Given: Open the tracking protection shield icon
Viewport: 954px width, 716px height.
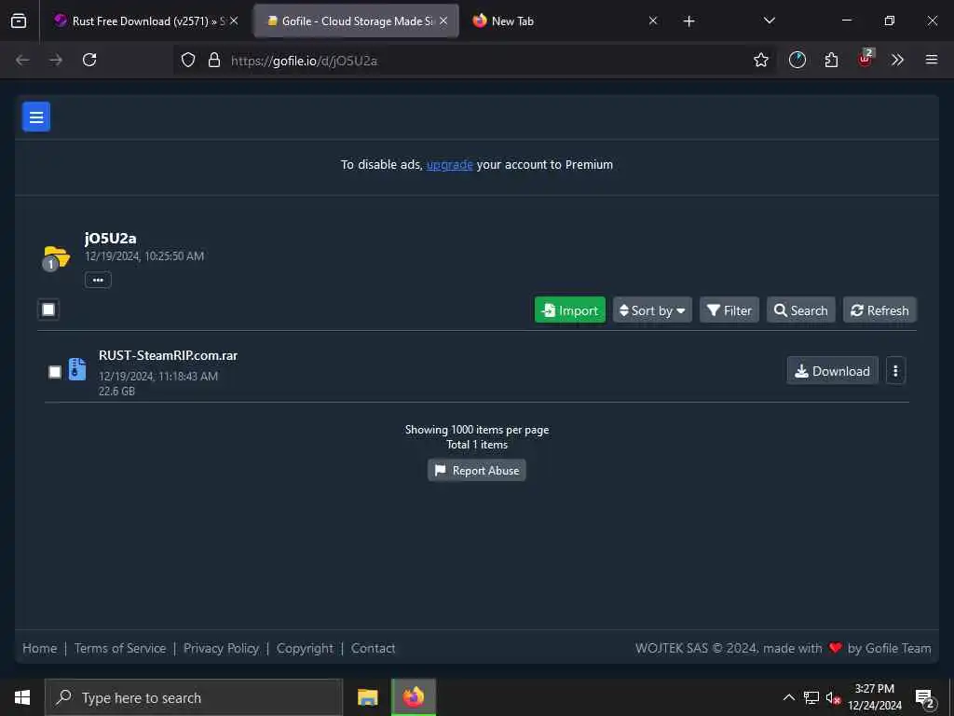Looking at the screenshot, I should pos(188,60).
